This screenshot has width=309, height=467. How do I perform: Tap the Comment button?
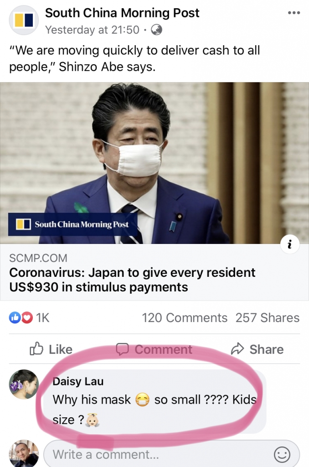(154, 349)
